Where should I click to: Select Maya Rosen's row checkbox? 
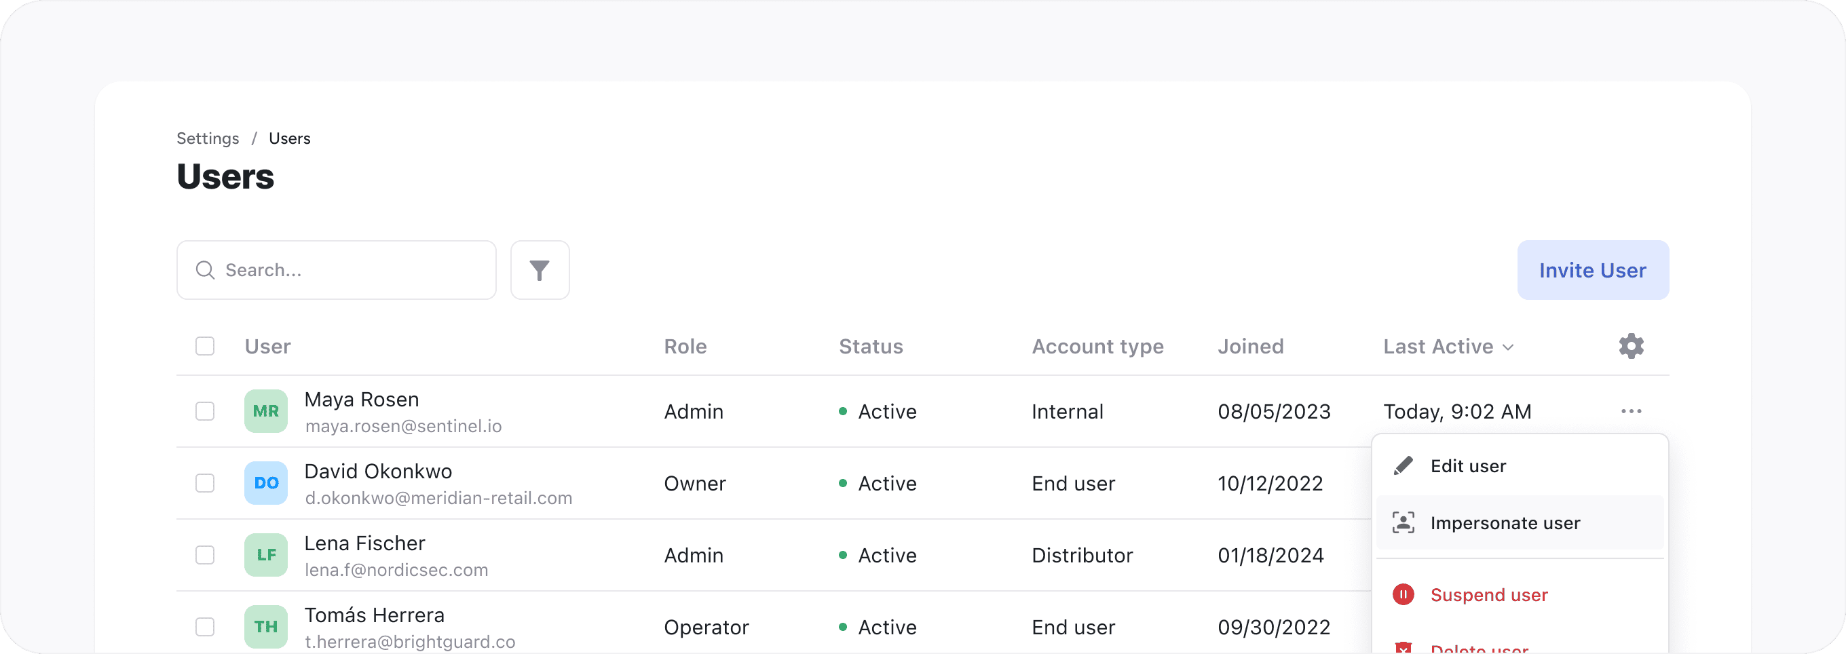click(x=205, y=411)
